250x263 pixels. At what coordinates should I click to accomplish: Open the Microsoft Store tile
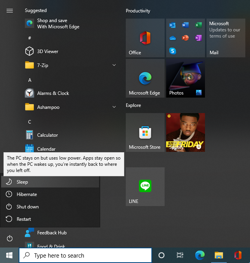coord(145,132)
